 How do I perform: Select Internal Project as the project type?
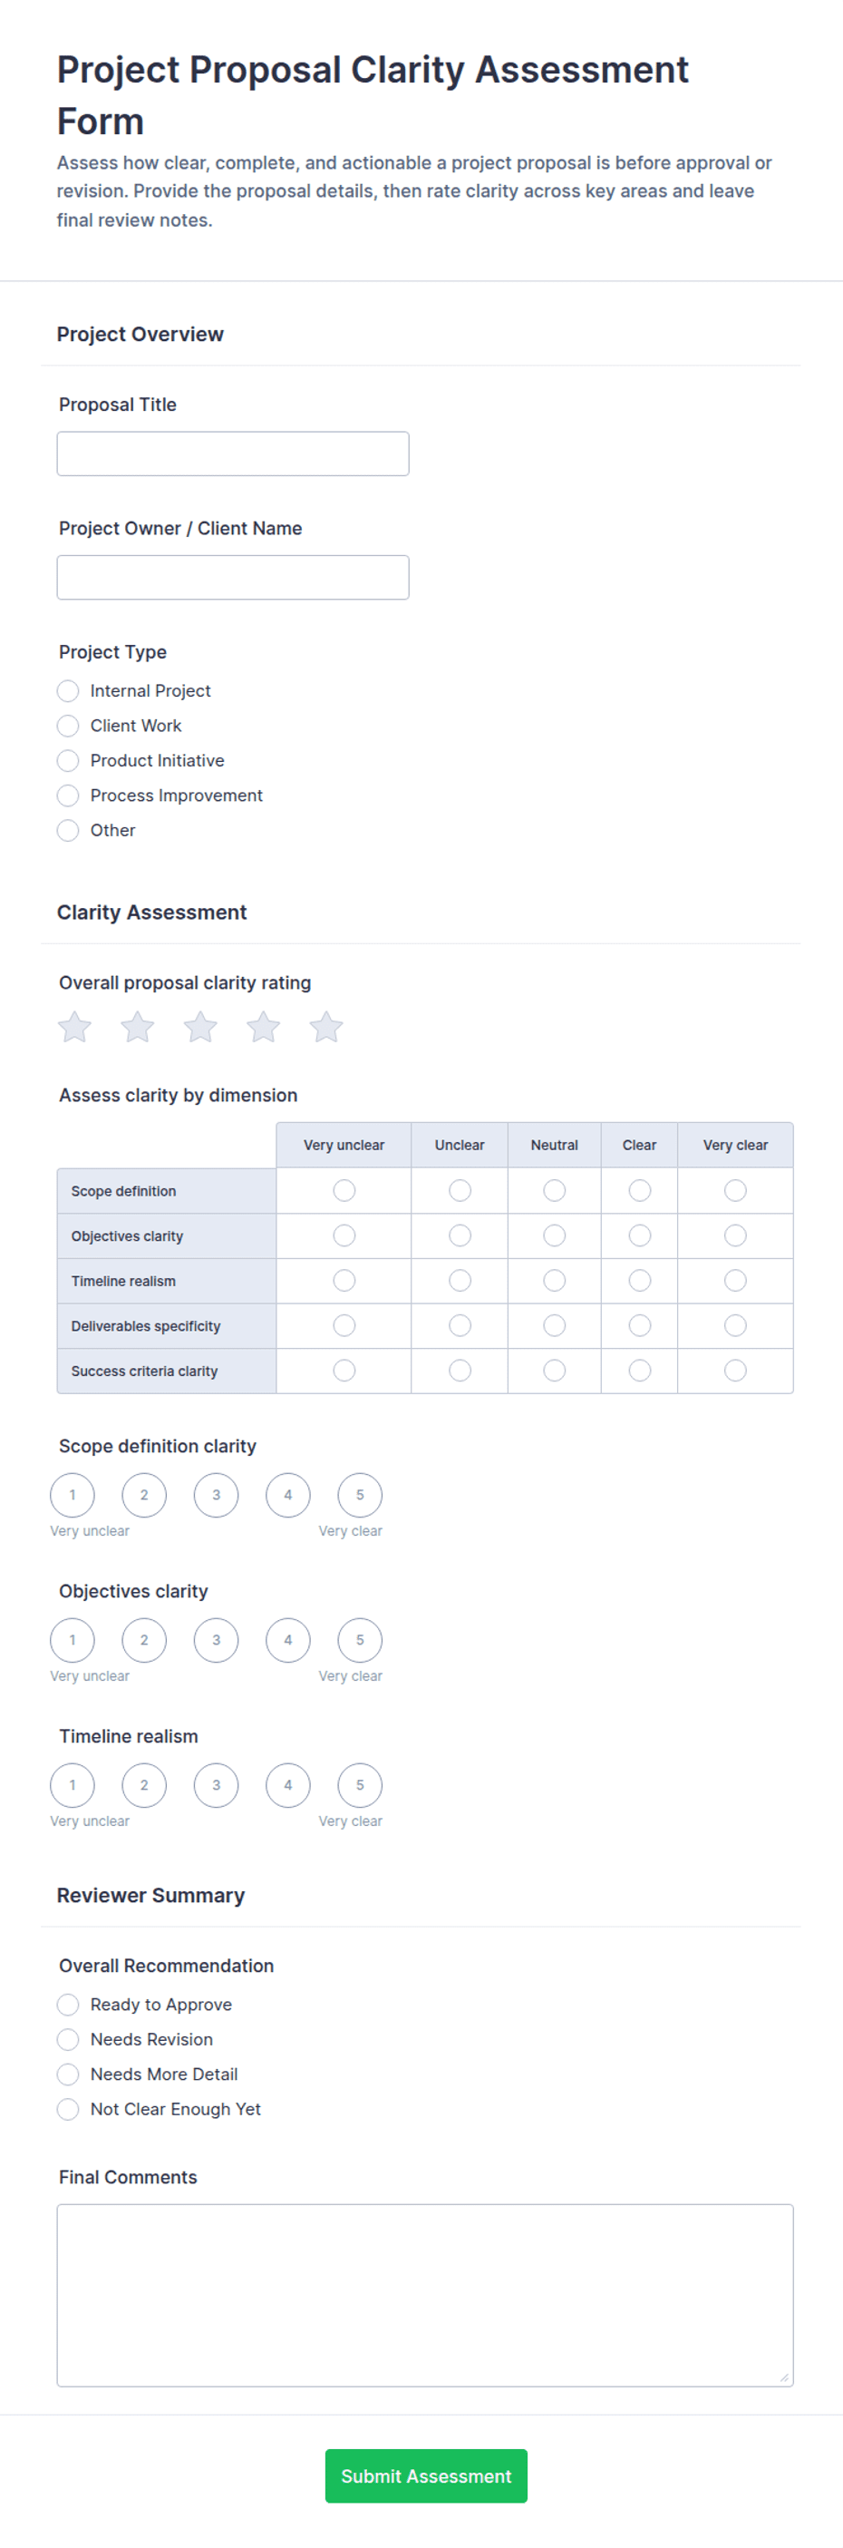click(68, 690)
